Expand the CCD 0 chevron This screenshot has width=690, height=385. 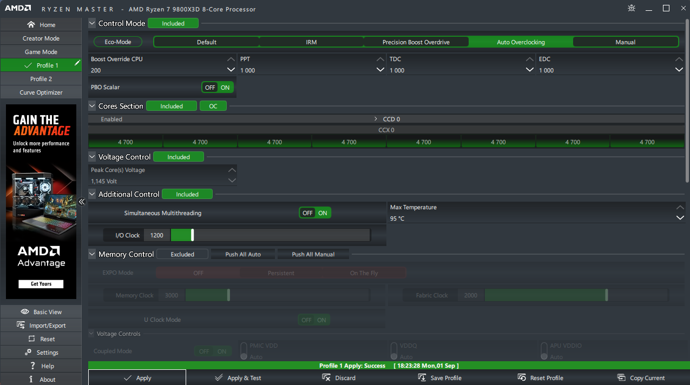click(376, 119)
